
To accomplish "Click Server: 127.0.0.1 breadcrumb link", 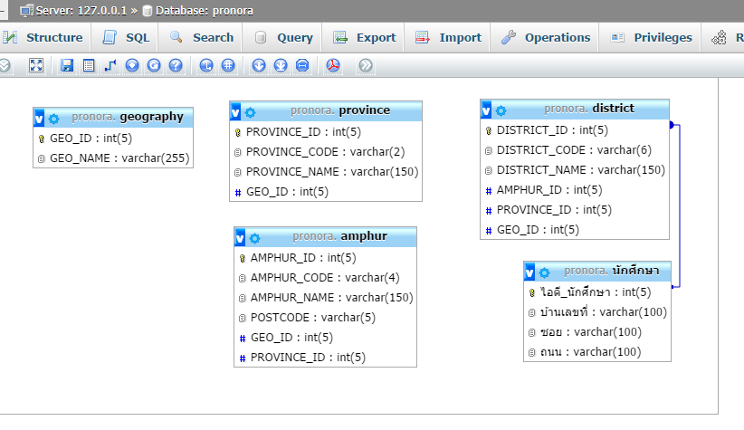I will pyautogui.click(x=81, y=11).
